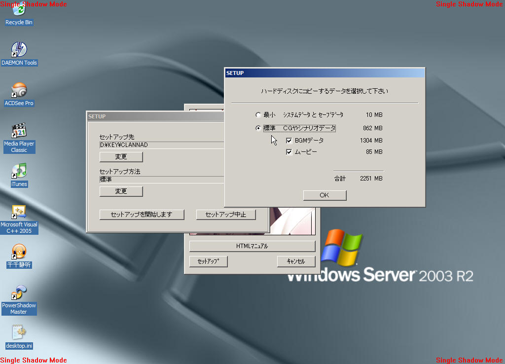Select the ACDSee Pro desktop icon
The image size is (505, 364).
pyautogui.click(x=19, y=94)
